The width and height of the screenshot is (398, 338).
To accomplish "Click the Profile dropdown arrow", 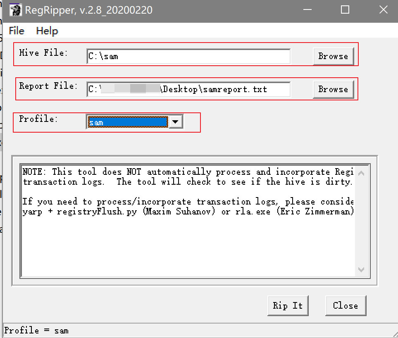I will (x=175, y=121).
